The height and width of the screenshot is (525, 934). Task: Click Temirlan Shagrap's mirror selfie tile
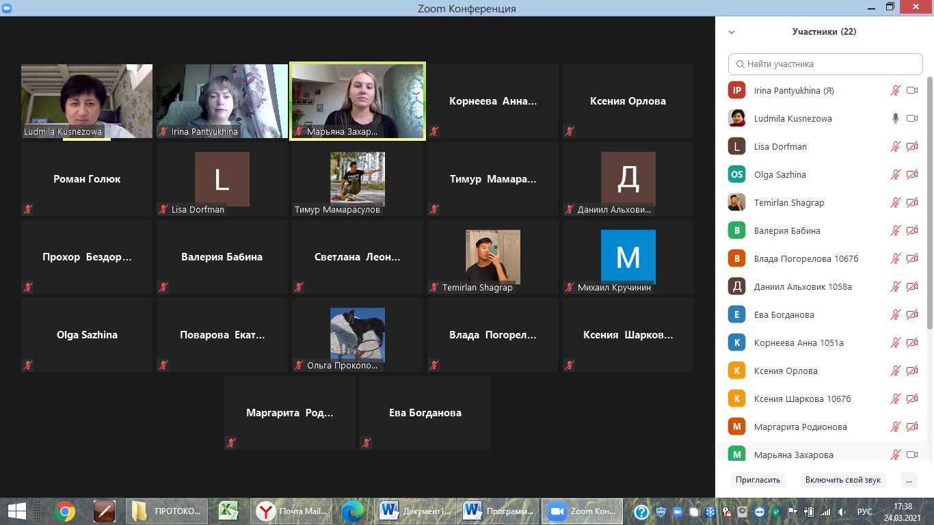(x=493, y=257)
